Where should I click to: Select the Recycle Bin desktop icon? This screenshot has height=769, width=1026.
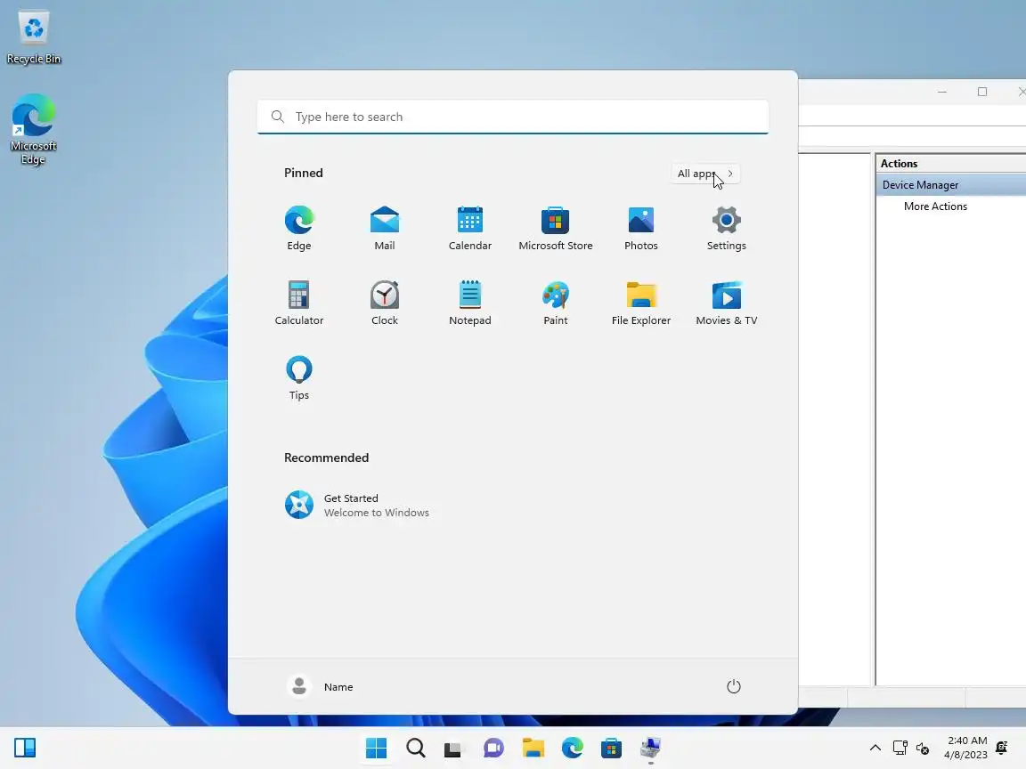click(33, 37)
